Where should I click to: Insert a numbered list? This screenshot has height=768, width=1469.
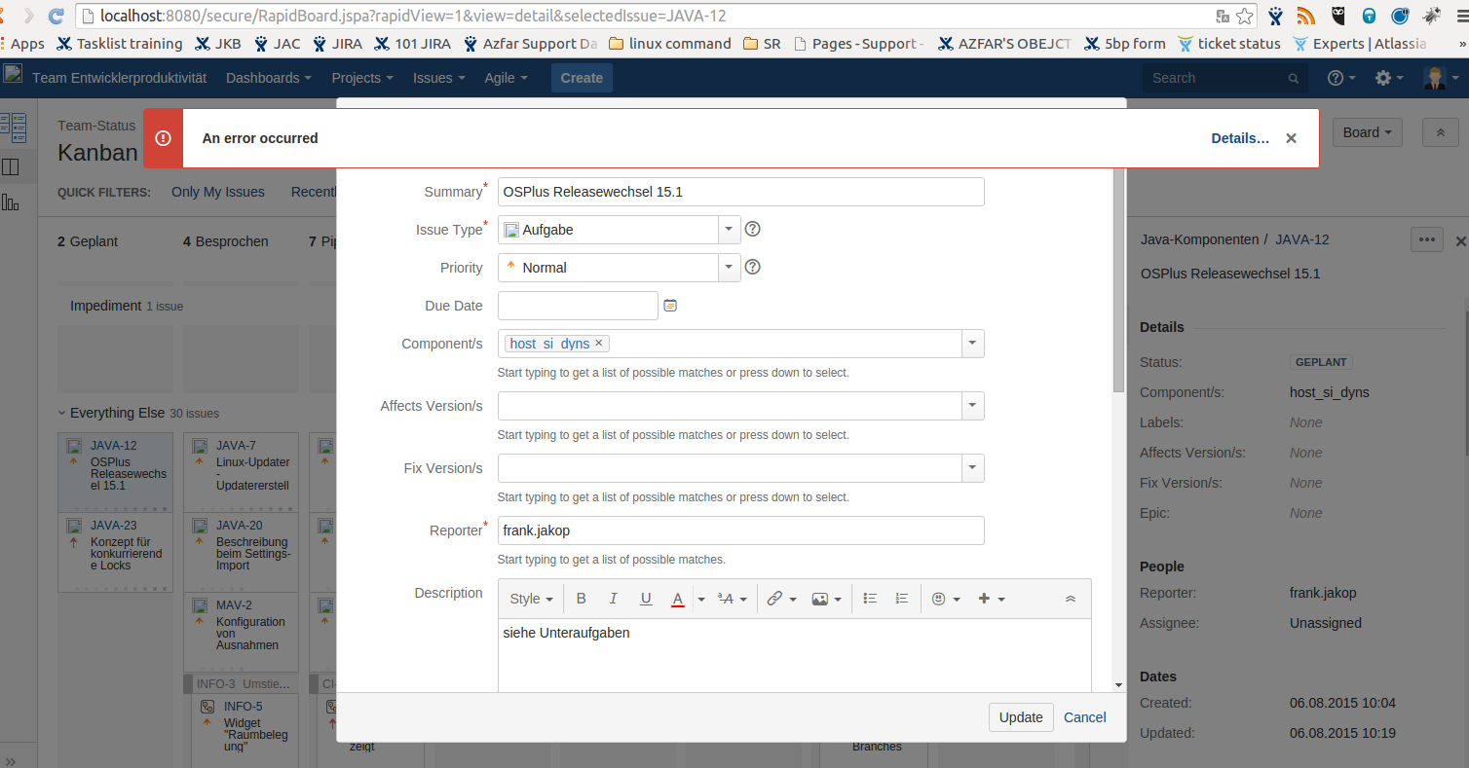point(902,599)
